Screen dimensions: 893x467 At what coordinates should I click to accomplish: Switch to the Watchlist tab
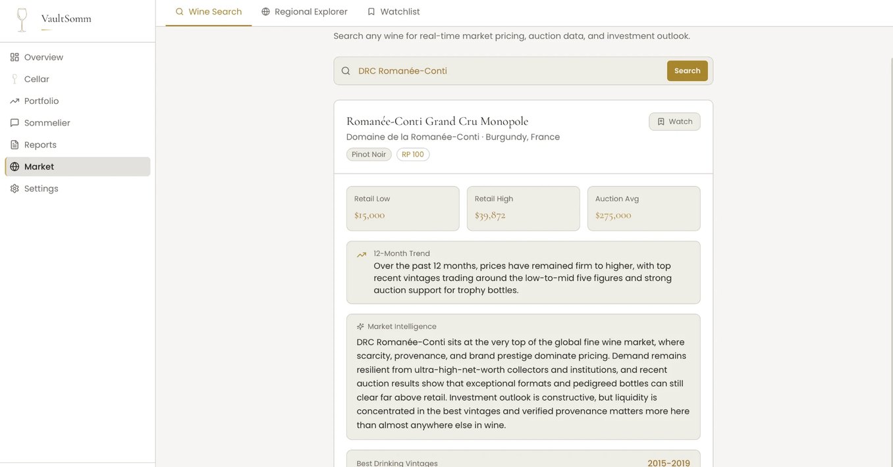tap(393, 12)
